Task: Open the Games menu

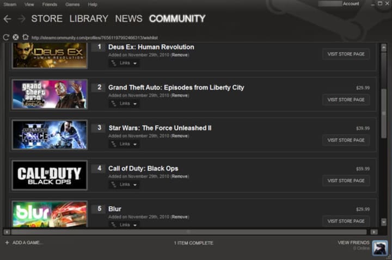Action: point(72,4)
